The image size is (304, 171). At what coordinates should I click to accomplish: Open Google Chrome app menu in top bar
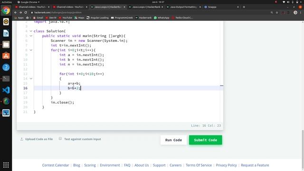point(28,2)
